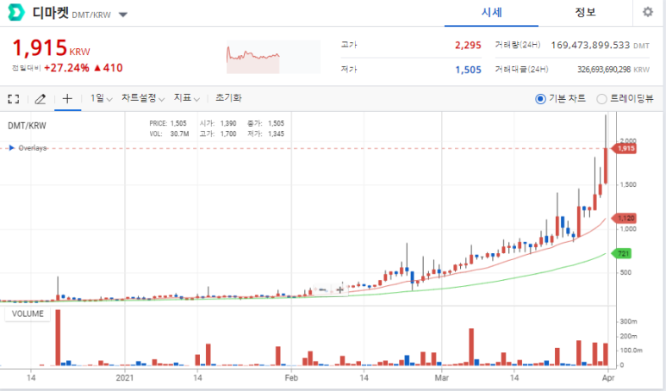Click the 24H volume 169,473,899.533
Image resolution: width=666 pixels, height=391 pixels.
click(590, 45)
